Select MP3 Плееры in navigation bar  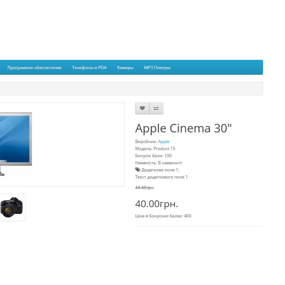(x=157, y=68)
